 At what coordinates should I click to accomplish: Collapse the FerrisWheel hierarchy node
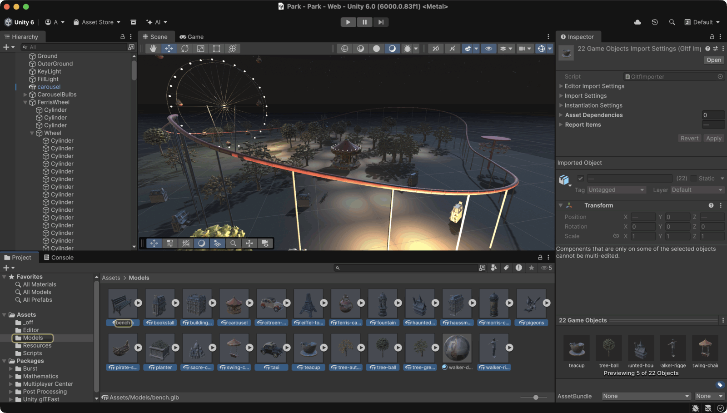click(x=25, y=103)
